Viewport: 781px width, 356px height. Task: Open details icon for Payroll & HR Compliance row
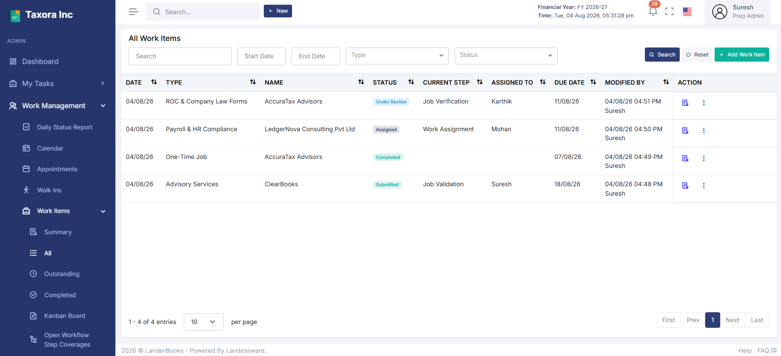coord(685,130)
